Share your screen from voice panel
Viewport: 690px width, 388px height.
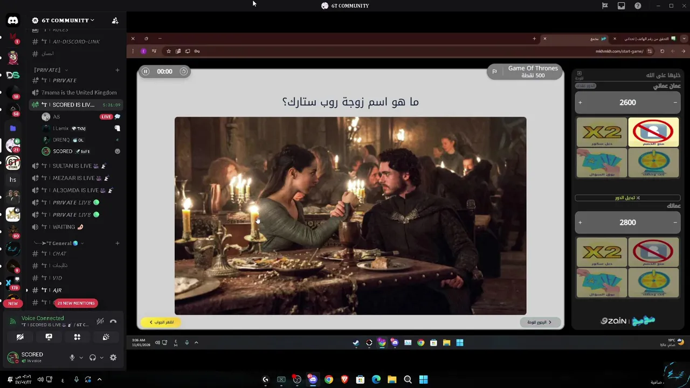[x=49, y=337]
